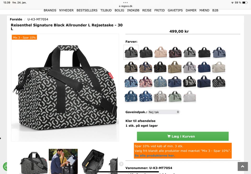Show the open bag interior thumbnail
Screen dimensions: 251x174
93,161
